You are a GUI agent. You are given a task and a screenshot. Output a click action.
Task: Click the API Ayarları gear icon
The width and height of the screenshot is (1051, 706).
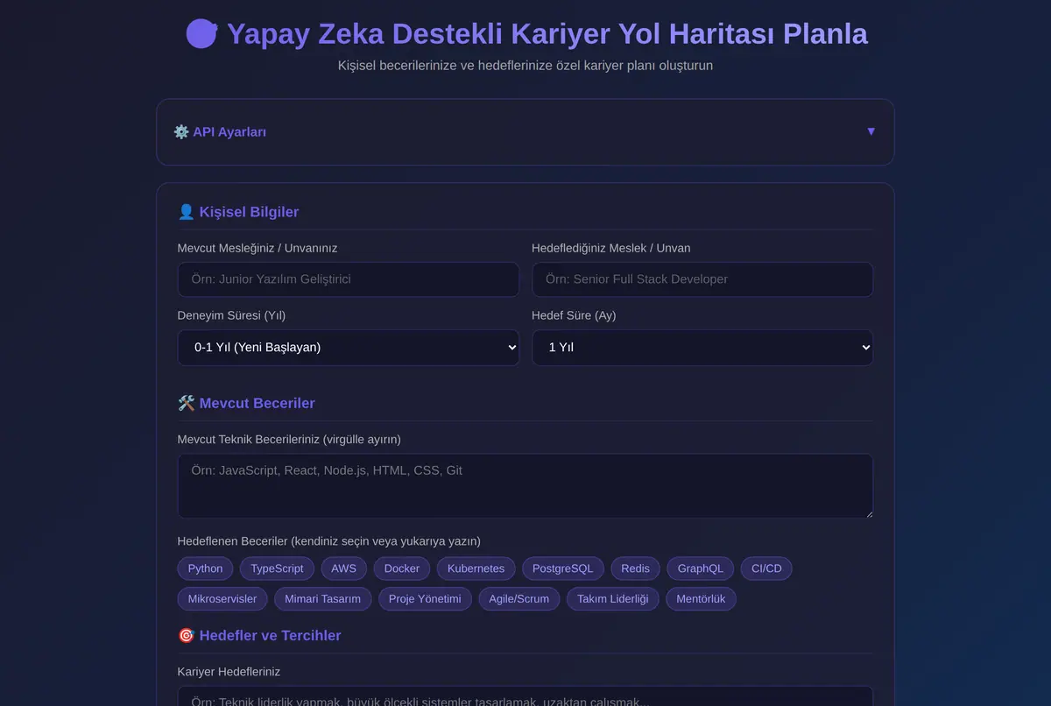[181, 132]
